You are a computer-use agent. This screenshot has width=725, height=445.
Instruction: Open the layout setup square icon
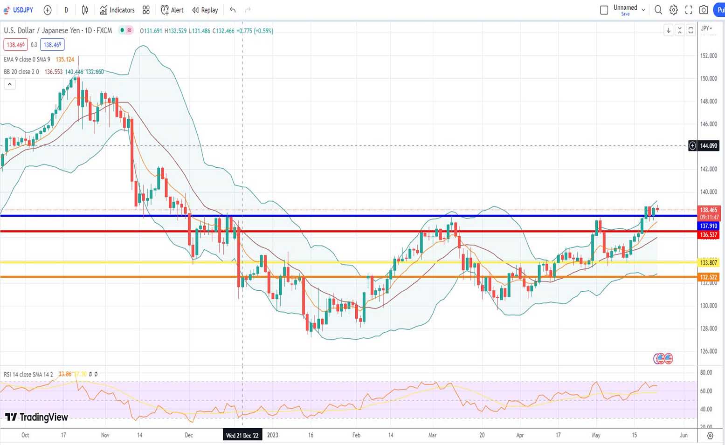tap(604, 10)
